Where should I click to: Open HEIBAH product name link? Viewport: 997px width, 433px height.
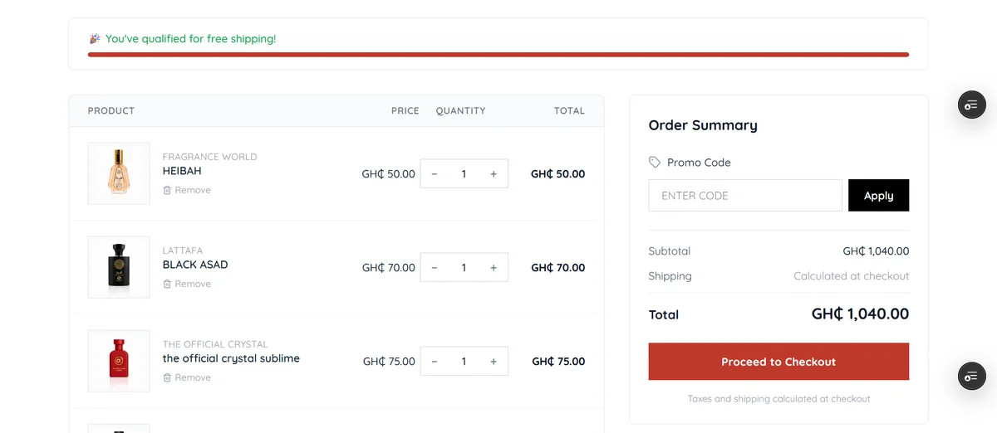182,171
